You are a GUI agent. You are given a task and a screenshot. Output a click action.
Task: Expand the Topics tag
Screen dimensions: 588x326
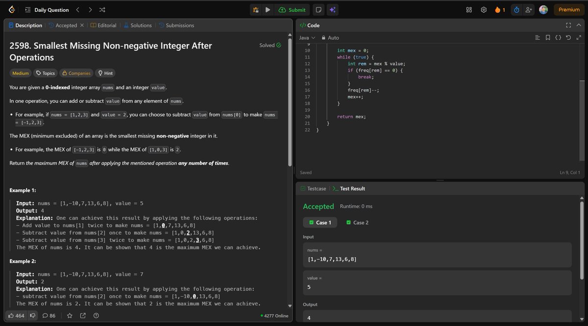pos(46,73)
